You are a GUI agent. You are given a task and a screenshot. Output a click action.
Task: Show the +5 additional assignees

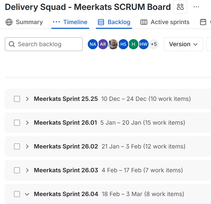point(154,44)
